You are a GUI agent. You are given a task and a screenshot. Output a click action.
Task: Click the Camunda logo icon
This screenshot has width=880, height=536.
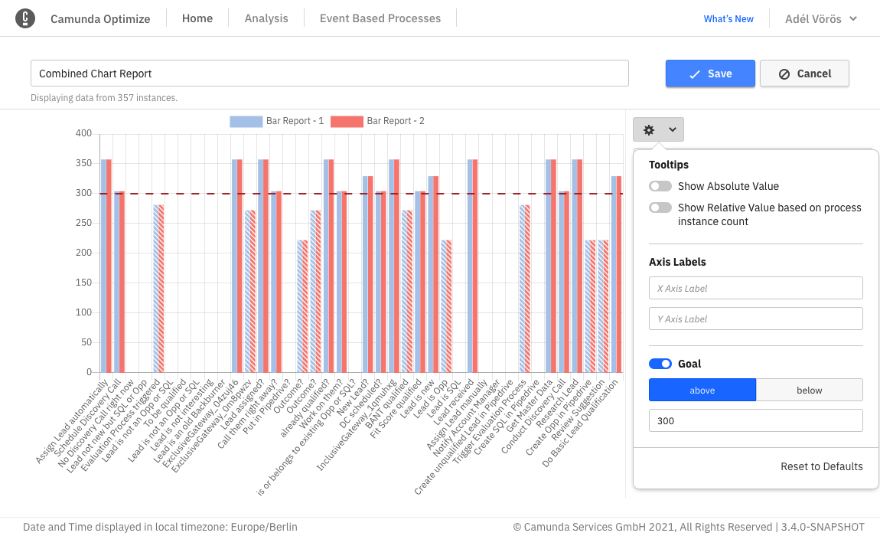pyautogui.click(x=25, y=18)
